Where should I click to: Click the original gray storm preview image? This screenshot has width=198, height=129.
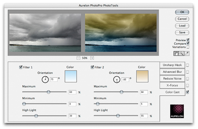click(x=45, y=33)
